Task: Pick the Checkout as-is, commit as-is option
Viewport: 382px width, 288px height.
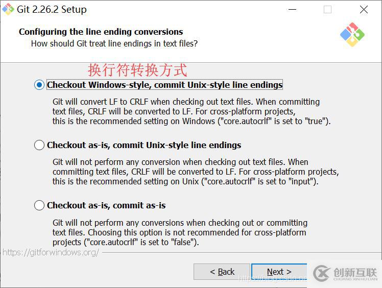Action: [39, 205]
